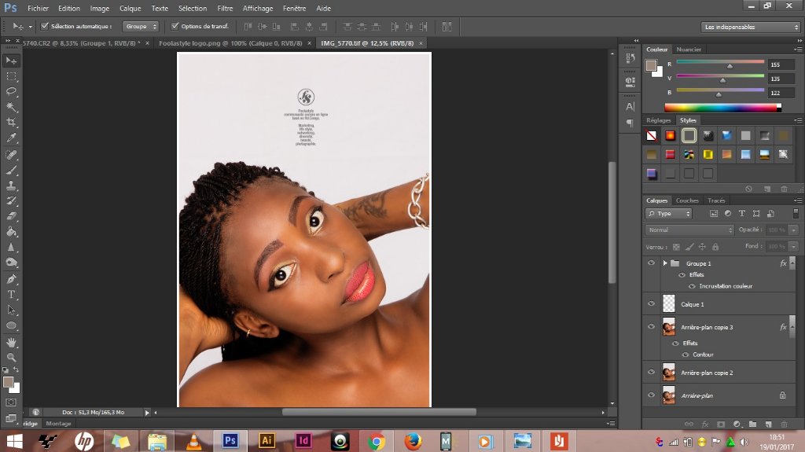The image size is (805, 452).
Task: Select the Lasso tool
Action: [11, 92]
